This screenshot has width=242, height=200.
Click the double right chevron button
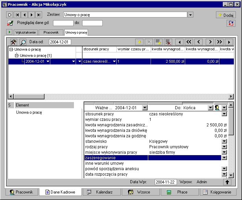pos(219,42)
